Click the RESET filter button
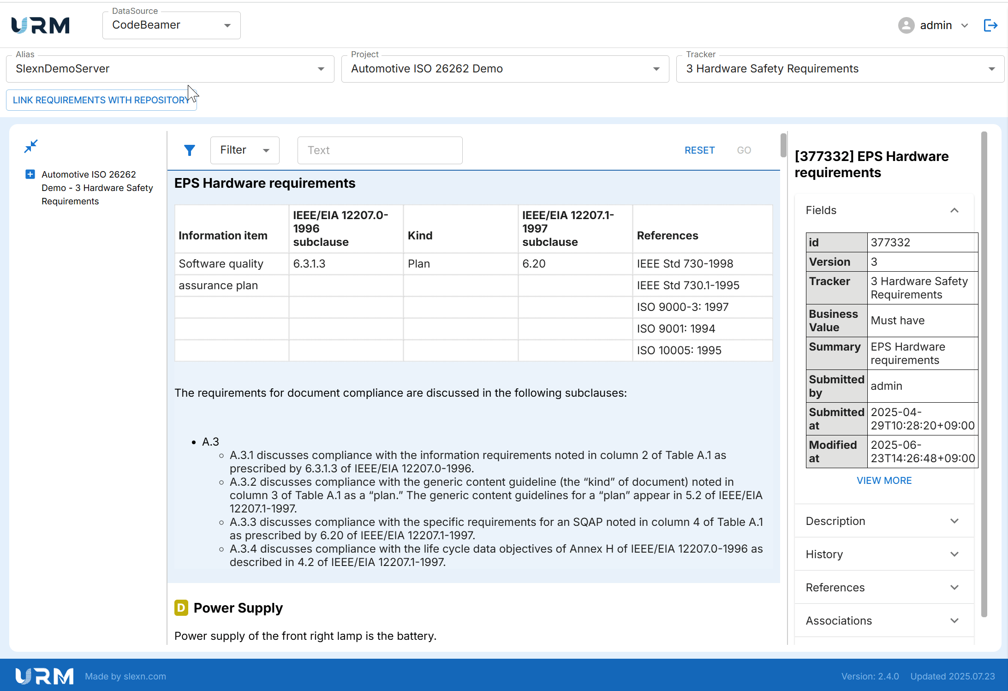Viewport: 1008px width, 691px height. click(699, 150)
